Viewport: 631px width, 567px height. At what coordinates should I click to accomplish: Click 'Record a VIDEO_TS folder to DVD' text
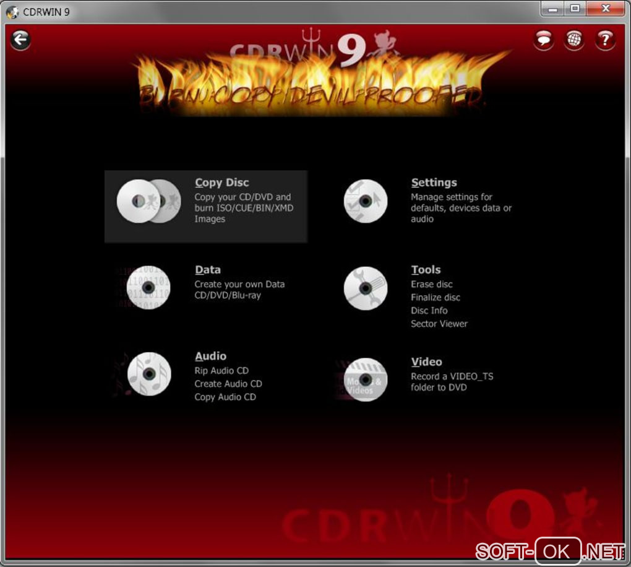[452, 382]
